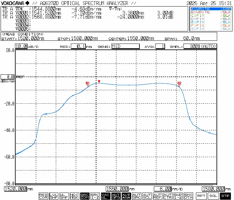Click the RES COR resolution correction indicator
The width and height of the screenshot is (234, 200).
pos(43,196)
